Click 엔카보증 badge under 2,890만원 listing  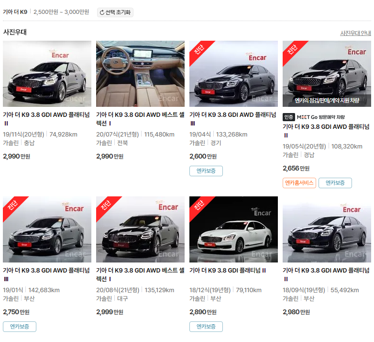pyautogui.click(x=206, y=327)
